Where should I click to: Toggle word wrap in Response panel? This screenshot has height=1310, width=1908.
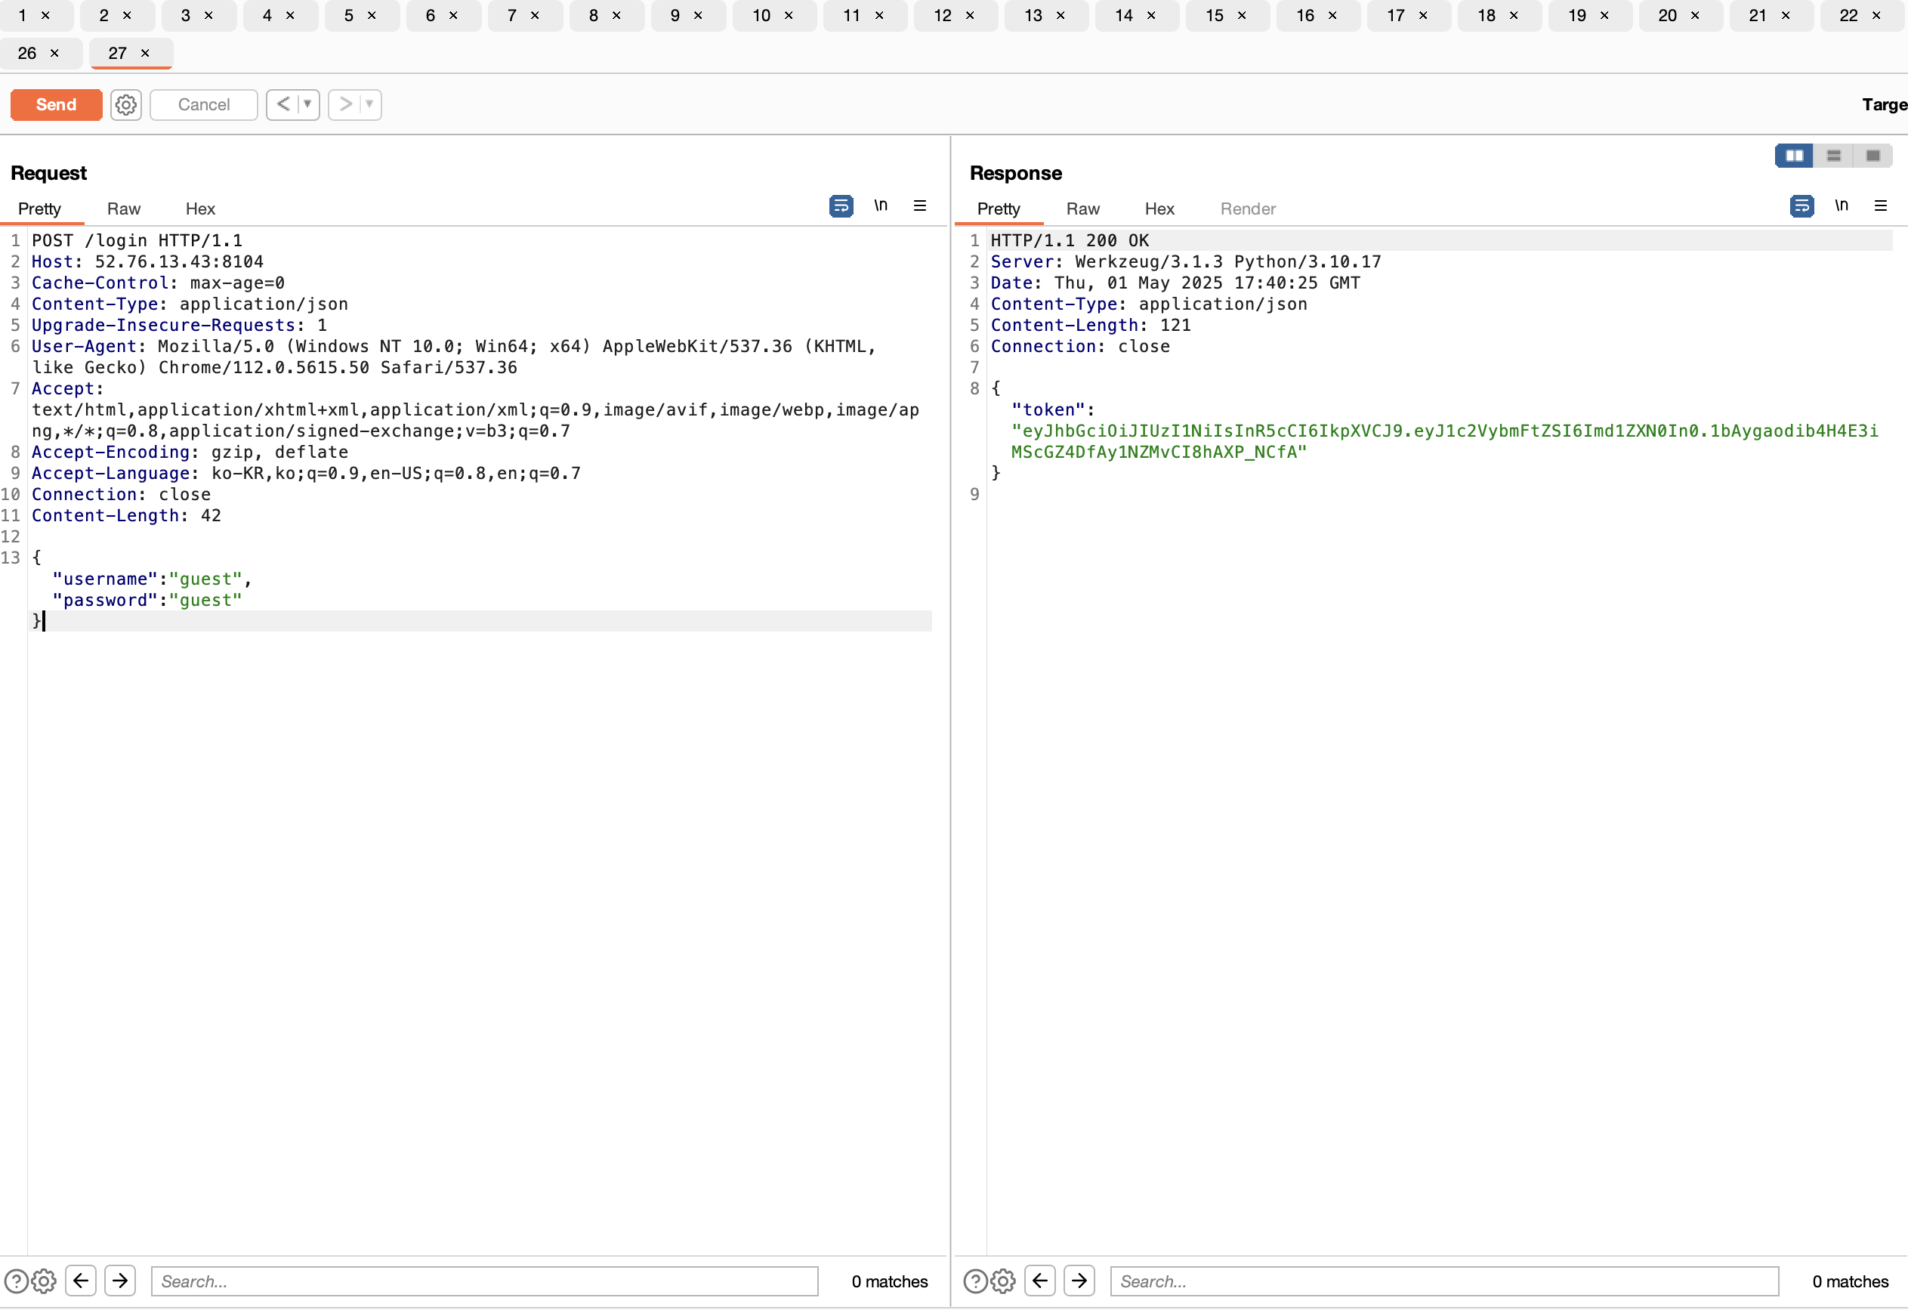coord(1801,206)
